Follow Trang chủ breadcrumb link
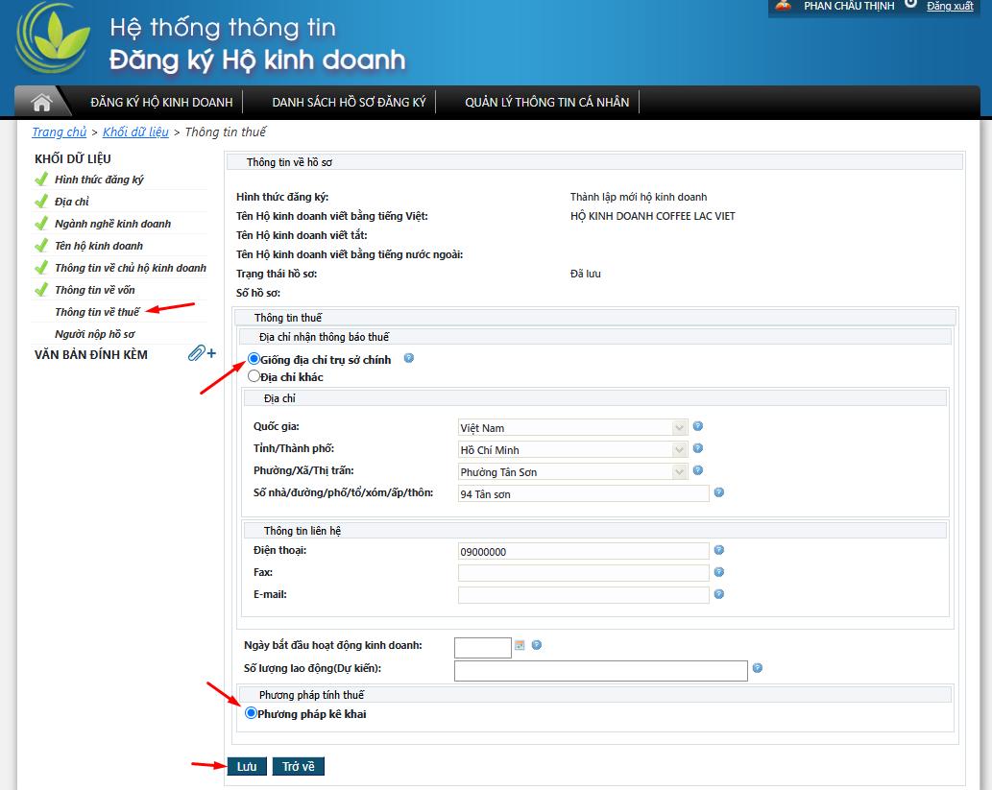This screenshot has height=790, width=992. click(x=59, y=132)
